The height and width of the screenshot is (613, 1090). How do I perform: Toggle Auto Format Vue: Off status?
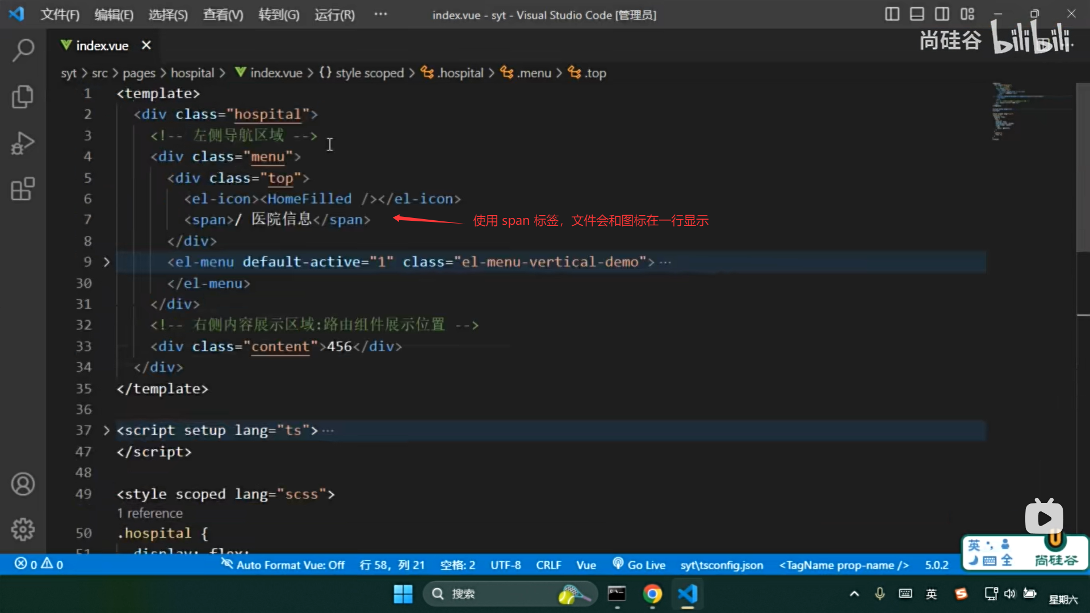pos(283,565)
